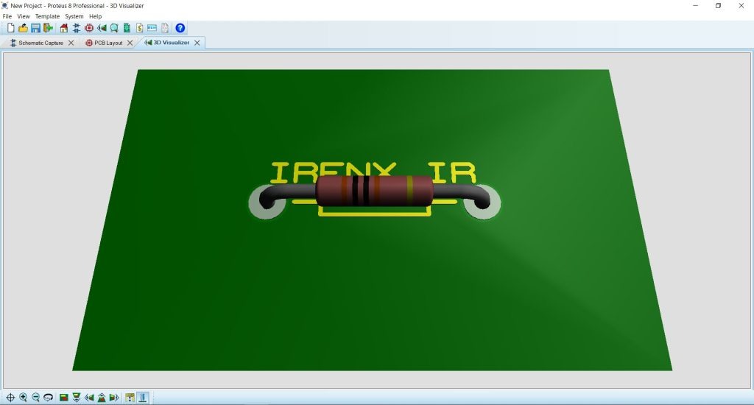
Task: Switch to the Front View icon
Action: pyautogui.click(x=76, y=398)
